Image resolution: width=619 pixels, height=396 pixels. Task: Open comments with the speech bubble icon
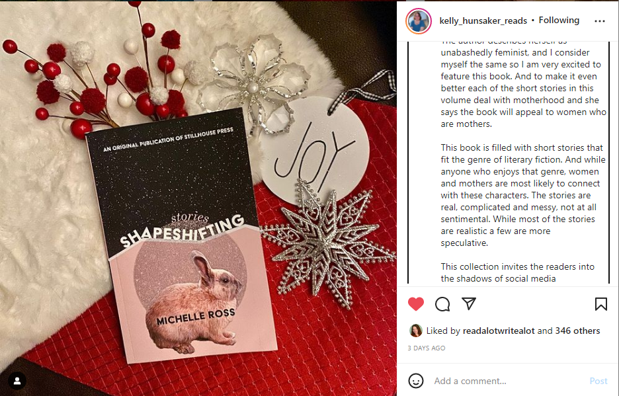[442, 304]
